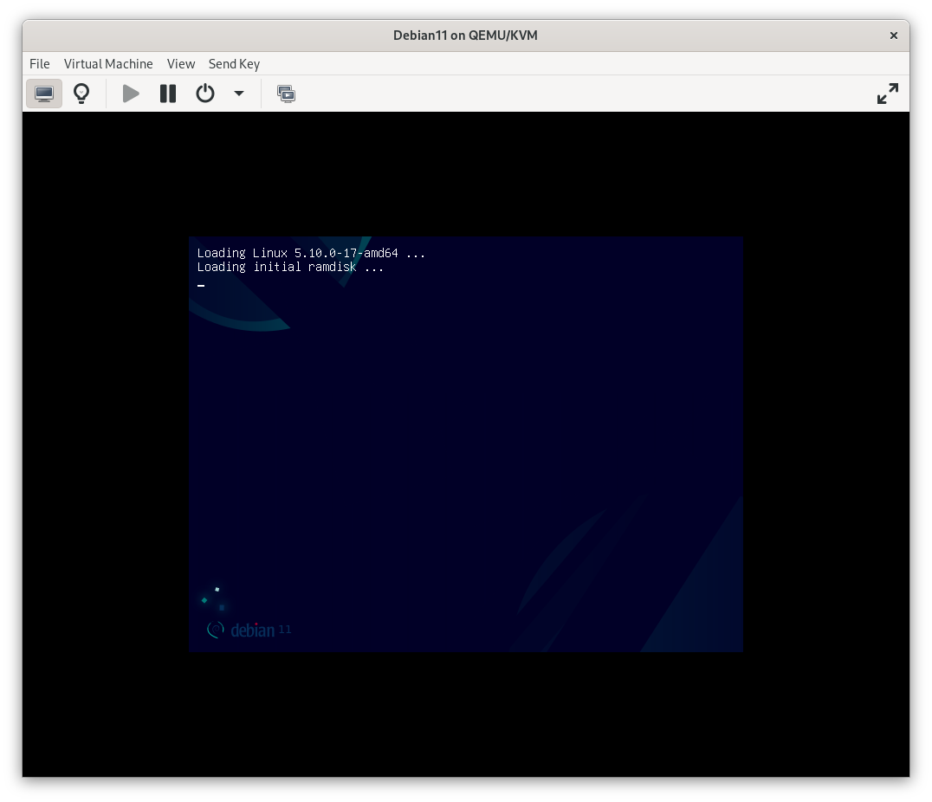Open the Virtual Machine menu

[108, 63]
